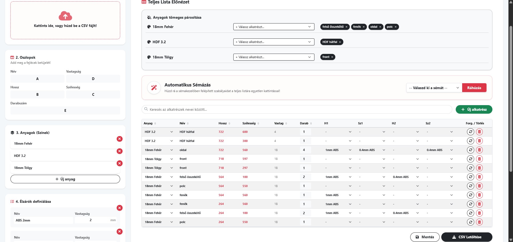
Task: Remove the 'oldal' tag chip
Action: [380, 27]
